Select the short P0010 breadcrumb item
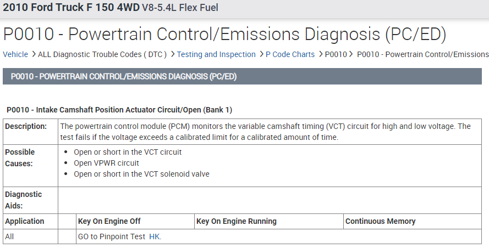Screen dimensions: 489x248 [x=336, y=54]
